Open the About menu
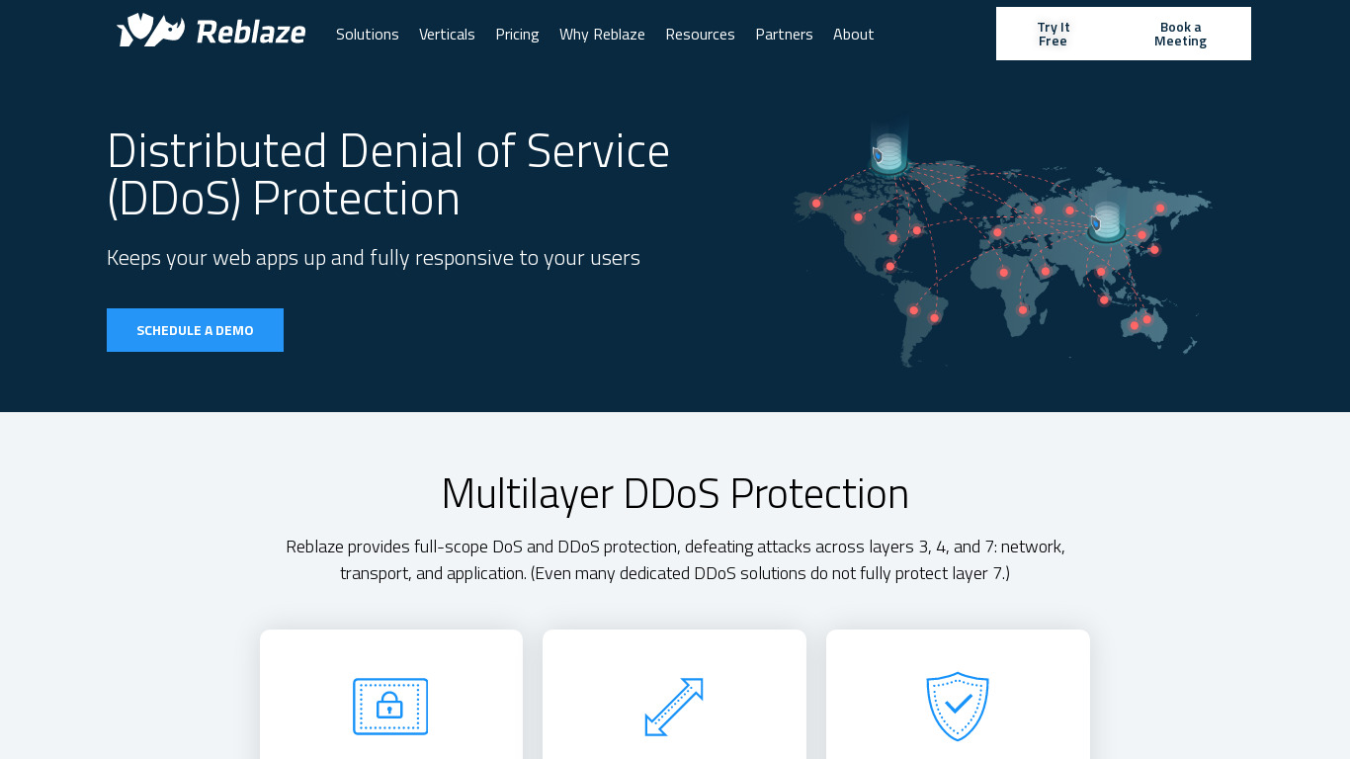1350x759 pixels. tap(853, 35)
